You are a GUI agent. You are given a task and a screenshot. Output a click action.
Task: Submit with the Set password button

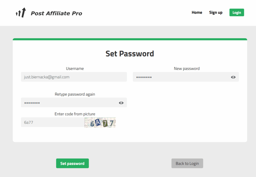72,163
